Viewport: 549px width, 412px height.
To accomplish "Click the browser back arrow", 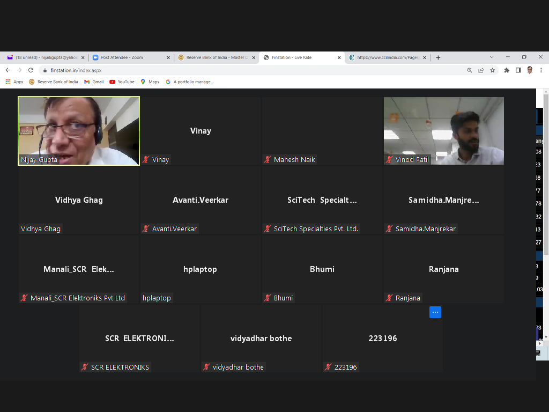I will (8, 70).
